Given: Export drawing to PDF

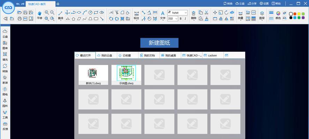Looking at the screenshot, I should 25,19.
